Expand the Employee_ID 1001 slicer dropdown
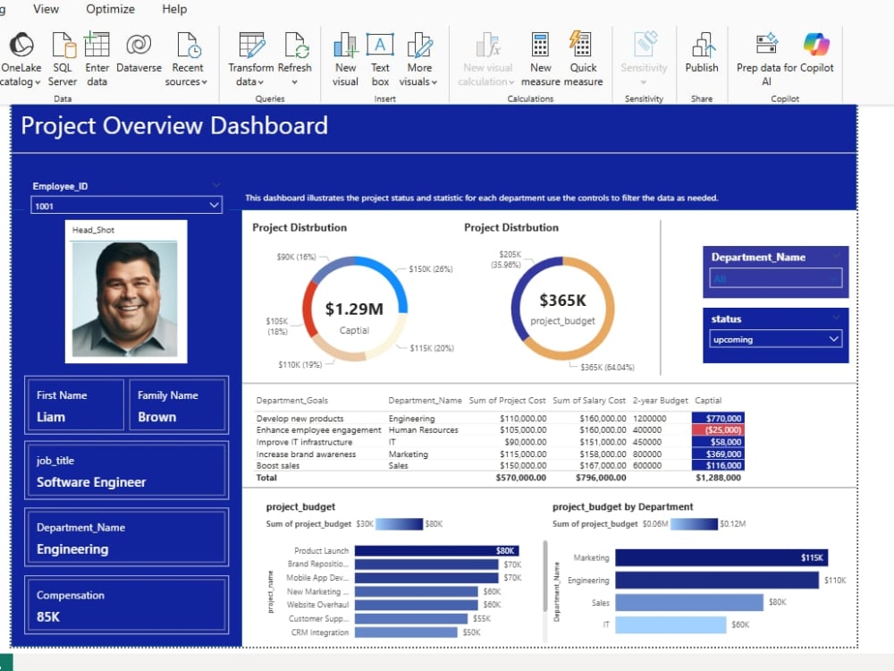 (x=127, y=206)
